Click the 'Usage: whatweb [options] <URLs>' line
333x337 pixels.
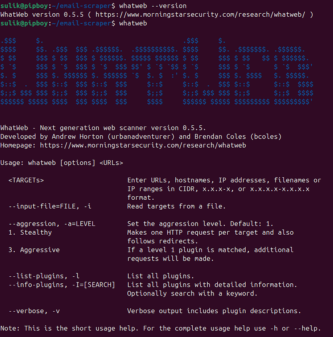click(62, 163)
